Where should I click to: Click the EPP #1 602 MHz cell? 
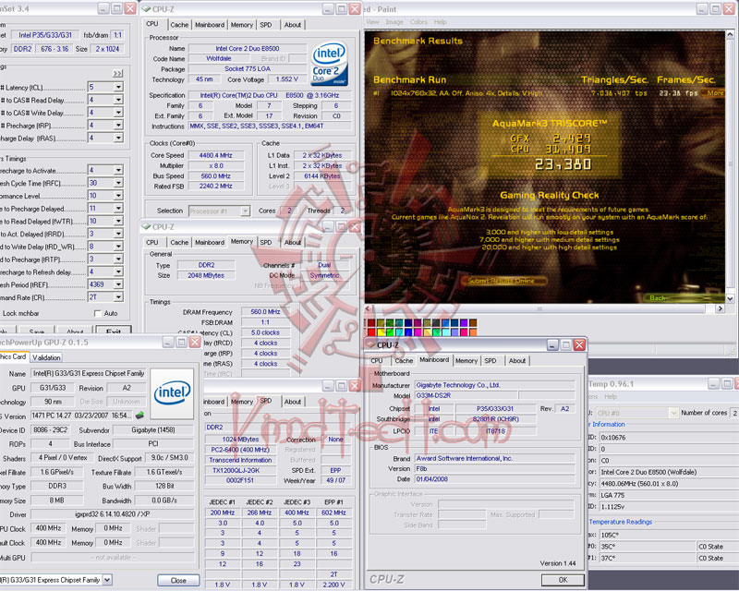333,513
